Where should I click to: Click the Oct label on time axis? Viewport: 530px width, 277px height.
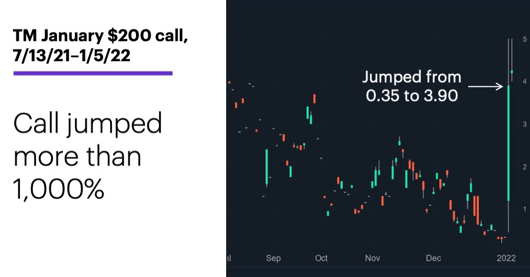tap(321, 258)
